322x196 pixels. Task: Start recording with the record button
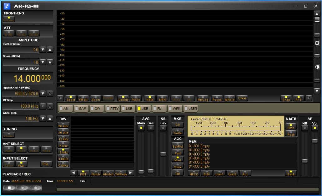(x=36, y=188)
